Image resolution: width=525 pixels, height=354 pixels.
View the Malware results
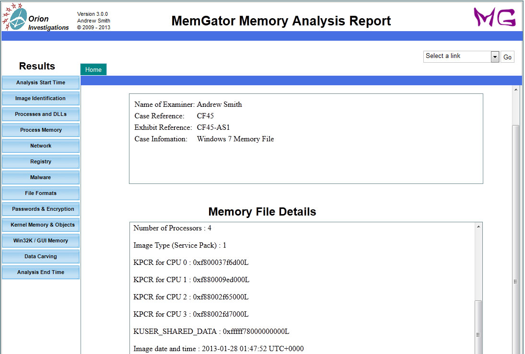(41, 177)
